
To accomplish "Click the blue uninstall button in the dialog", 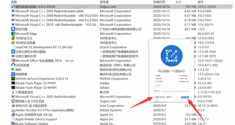I will tap(185, 97).
